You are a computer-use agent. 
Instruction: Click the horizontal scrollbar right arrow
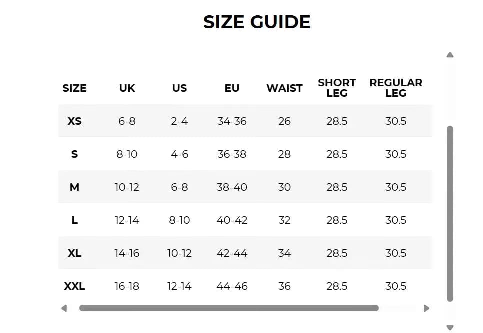click(x=426, y=308)
